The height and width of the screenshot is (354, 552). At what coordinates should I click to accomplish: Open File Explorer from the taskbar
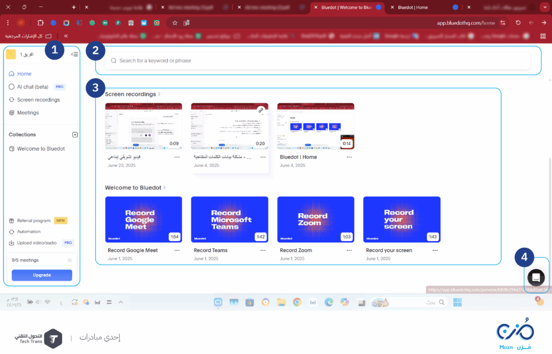281,302
